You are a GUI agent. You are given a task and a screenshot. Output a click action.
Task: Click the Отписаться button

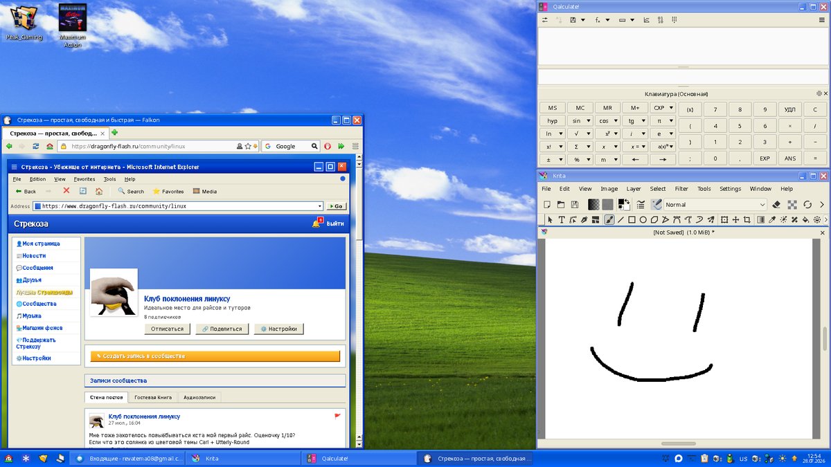(x=167, y=329)
